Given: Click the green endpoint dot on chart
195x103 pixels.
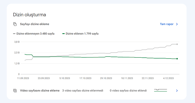Looking at the screenshot, I should (177, 59).
